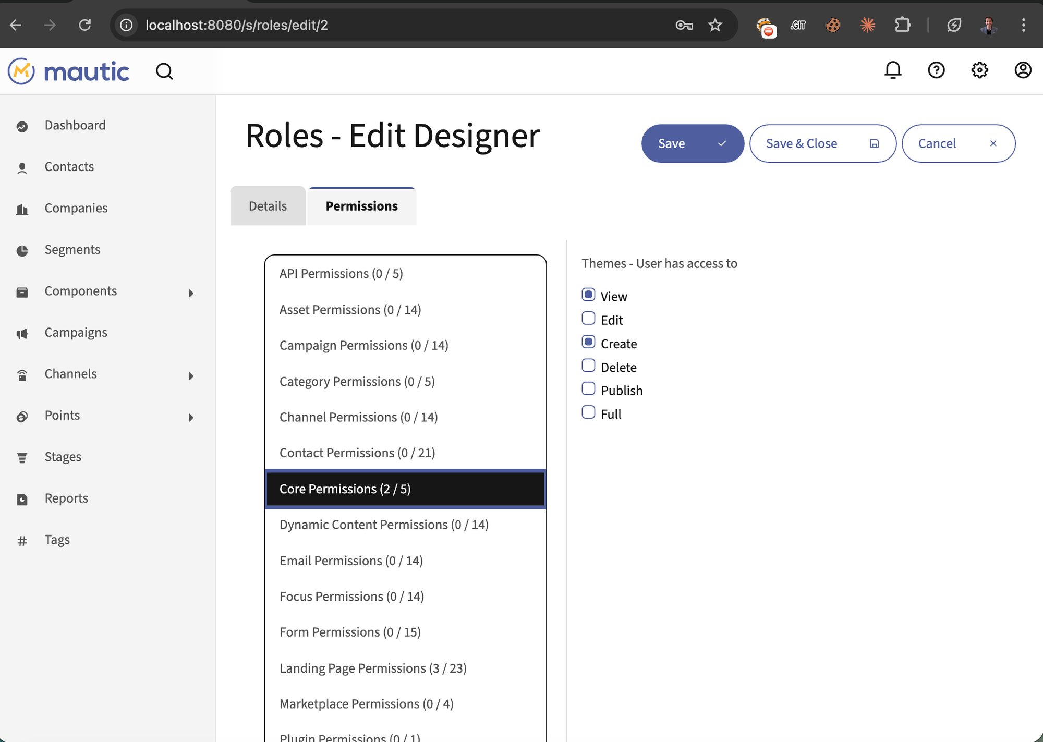Open the global search magnifier
1043x742 pixels.
click(164, 71)
